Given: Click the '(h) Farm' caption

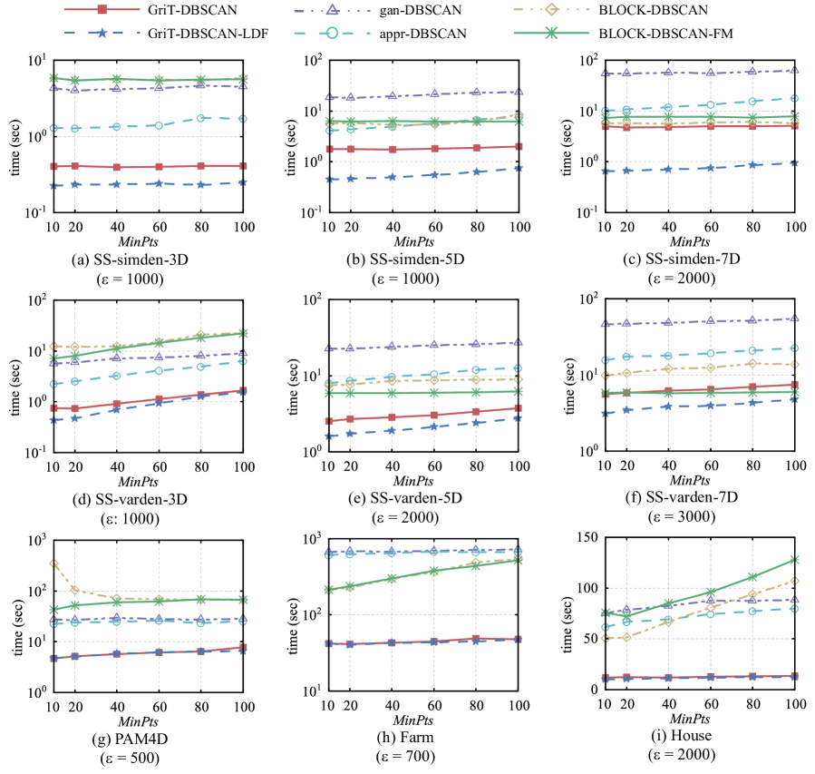Looking at the screenshot, I should pos(405,738).
